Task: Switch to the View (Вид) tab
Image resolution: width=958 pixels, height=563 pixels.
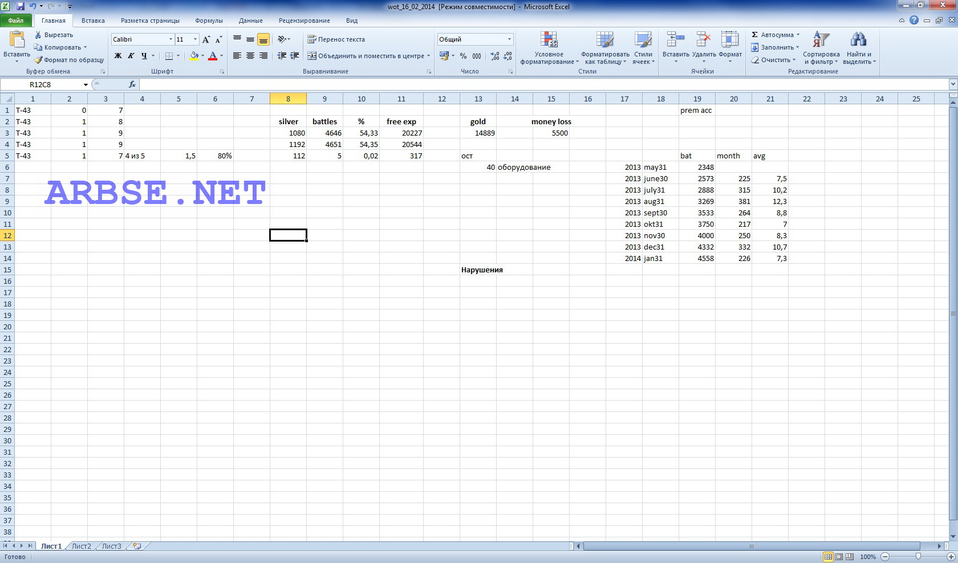Action: click(x=352, y=21)
